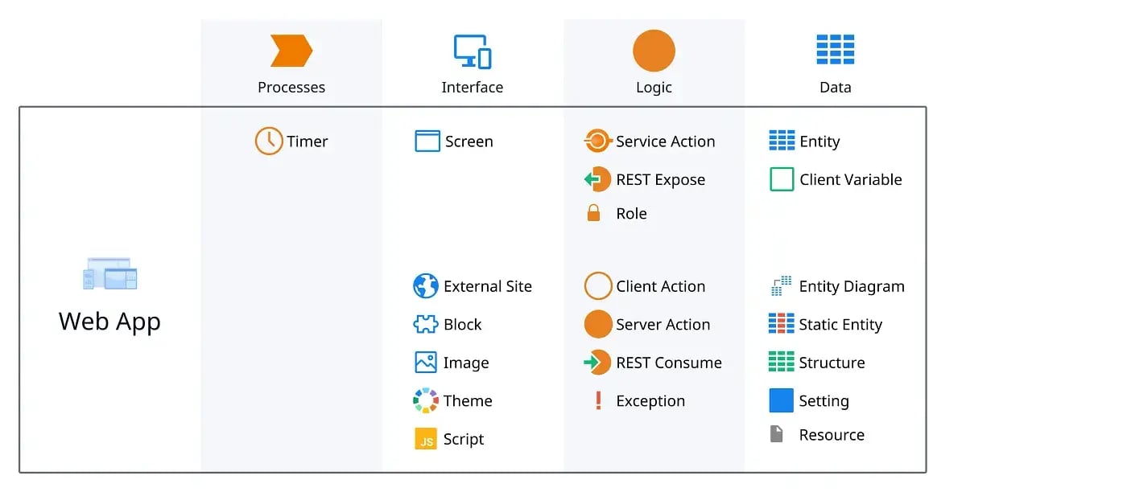
Task: Click the Entity Diagram icon
Action: pos(781,286)
